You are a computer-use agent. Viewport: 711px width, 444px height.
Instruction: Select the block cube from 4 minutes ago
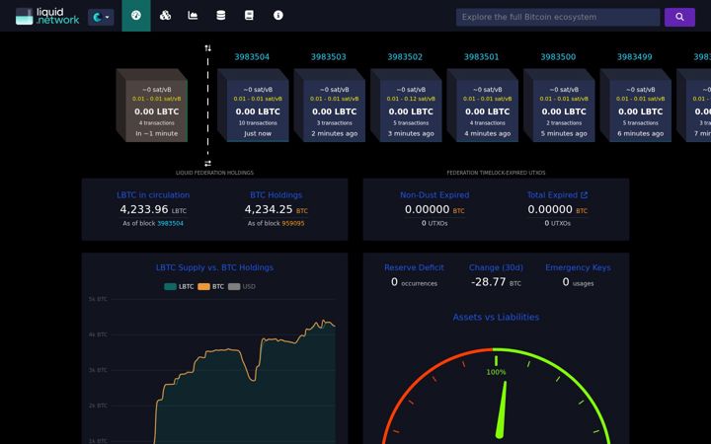tap(483, 106)
